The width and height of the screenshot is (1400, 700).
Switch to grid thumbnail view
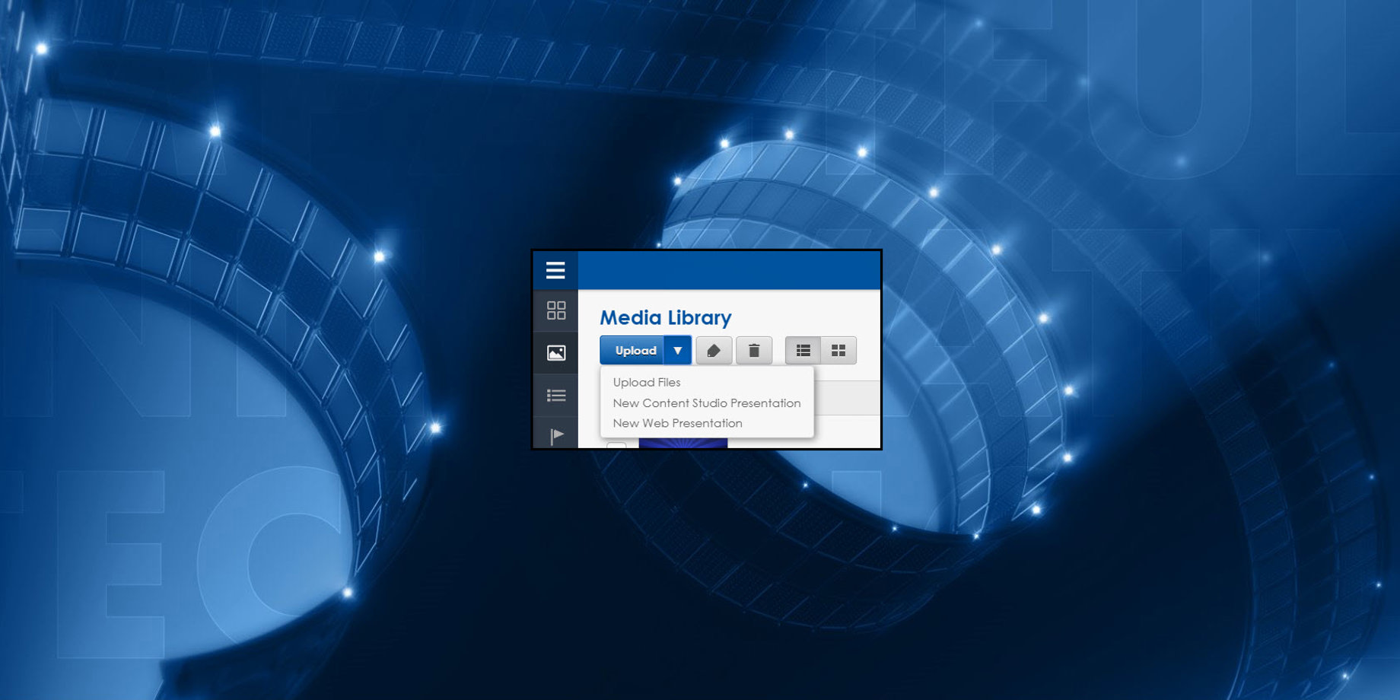point(838,350)
